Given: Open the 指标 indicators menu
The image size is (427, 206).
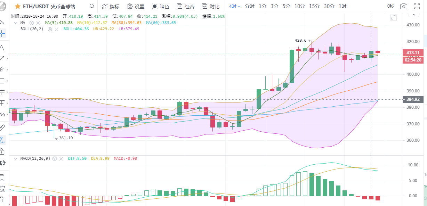Looking at the screenshot, I should [110, 6].
